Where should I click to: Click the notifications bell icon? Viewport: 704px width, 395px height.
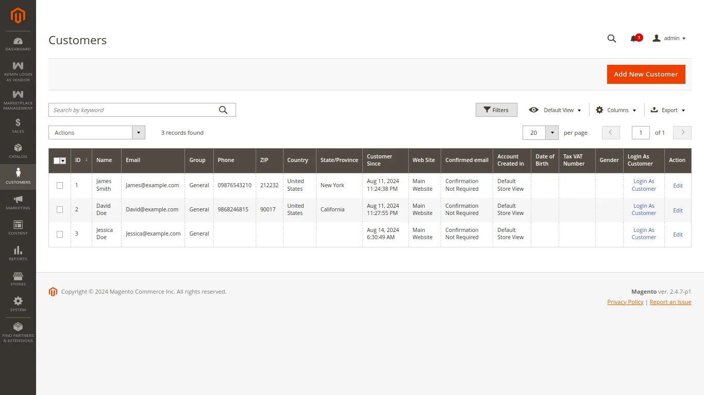(x=633, y=38)
